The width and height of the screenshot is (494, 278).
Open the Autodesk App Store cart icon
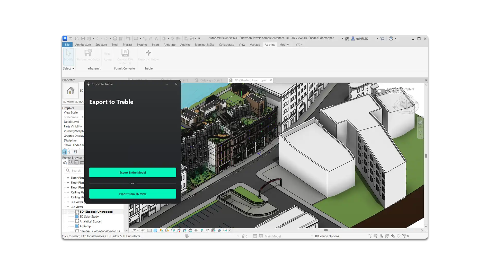pyautogui.click(x=382, y=39)
